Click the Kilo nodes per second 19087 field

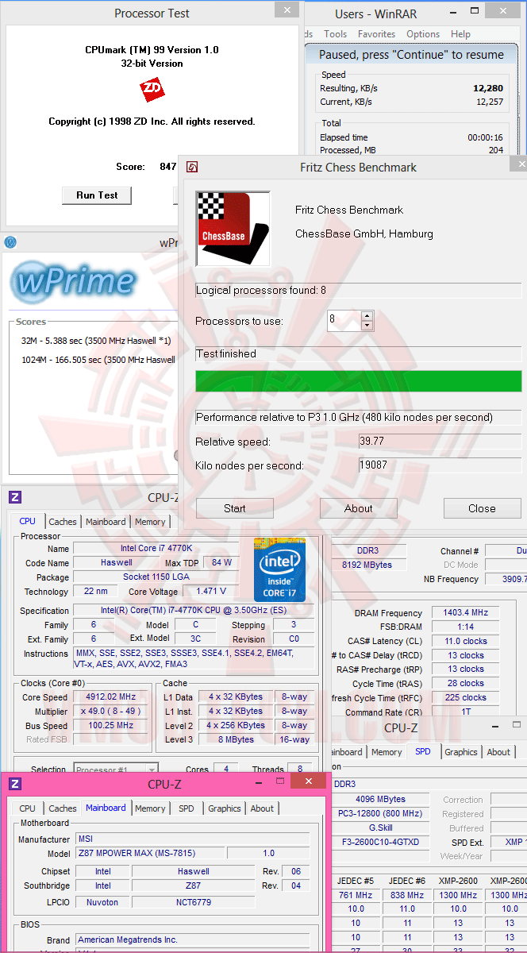pos(440,465)
